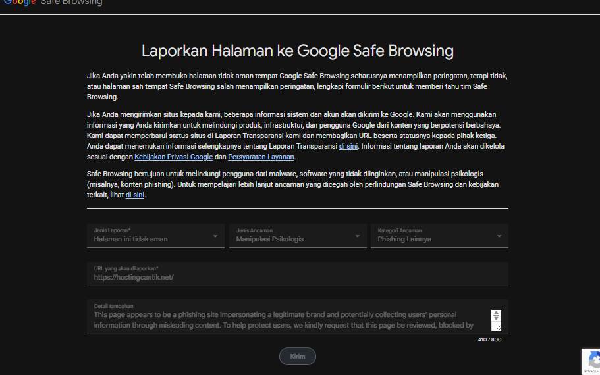Screen dimensions: 600x375
Task: Submit the report with Kirim button
Action: coord(297,357)
